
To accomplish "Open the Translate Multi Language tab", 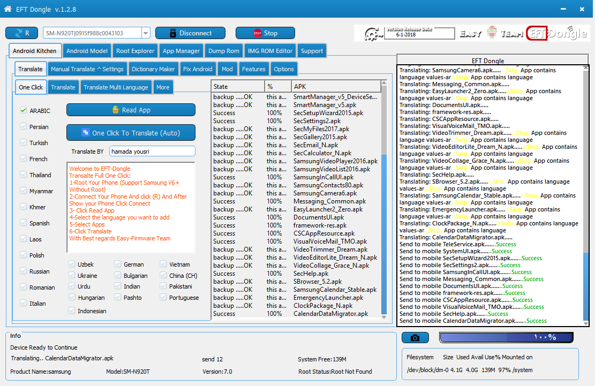I will tap(116, 87).
